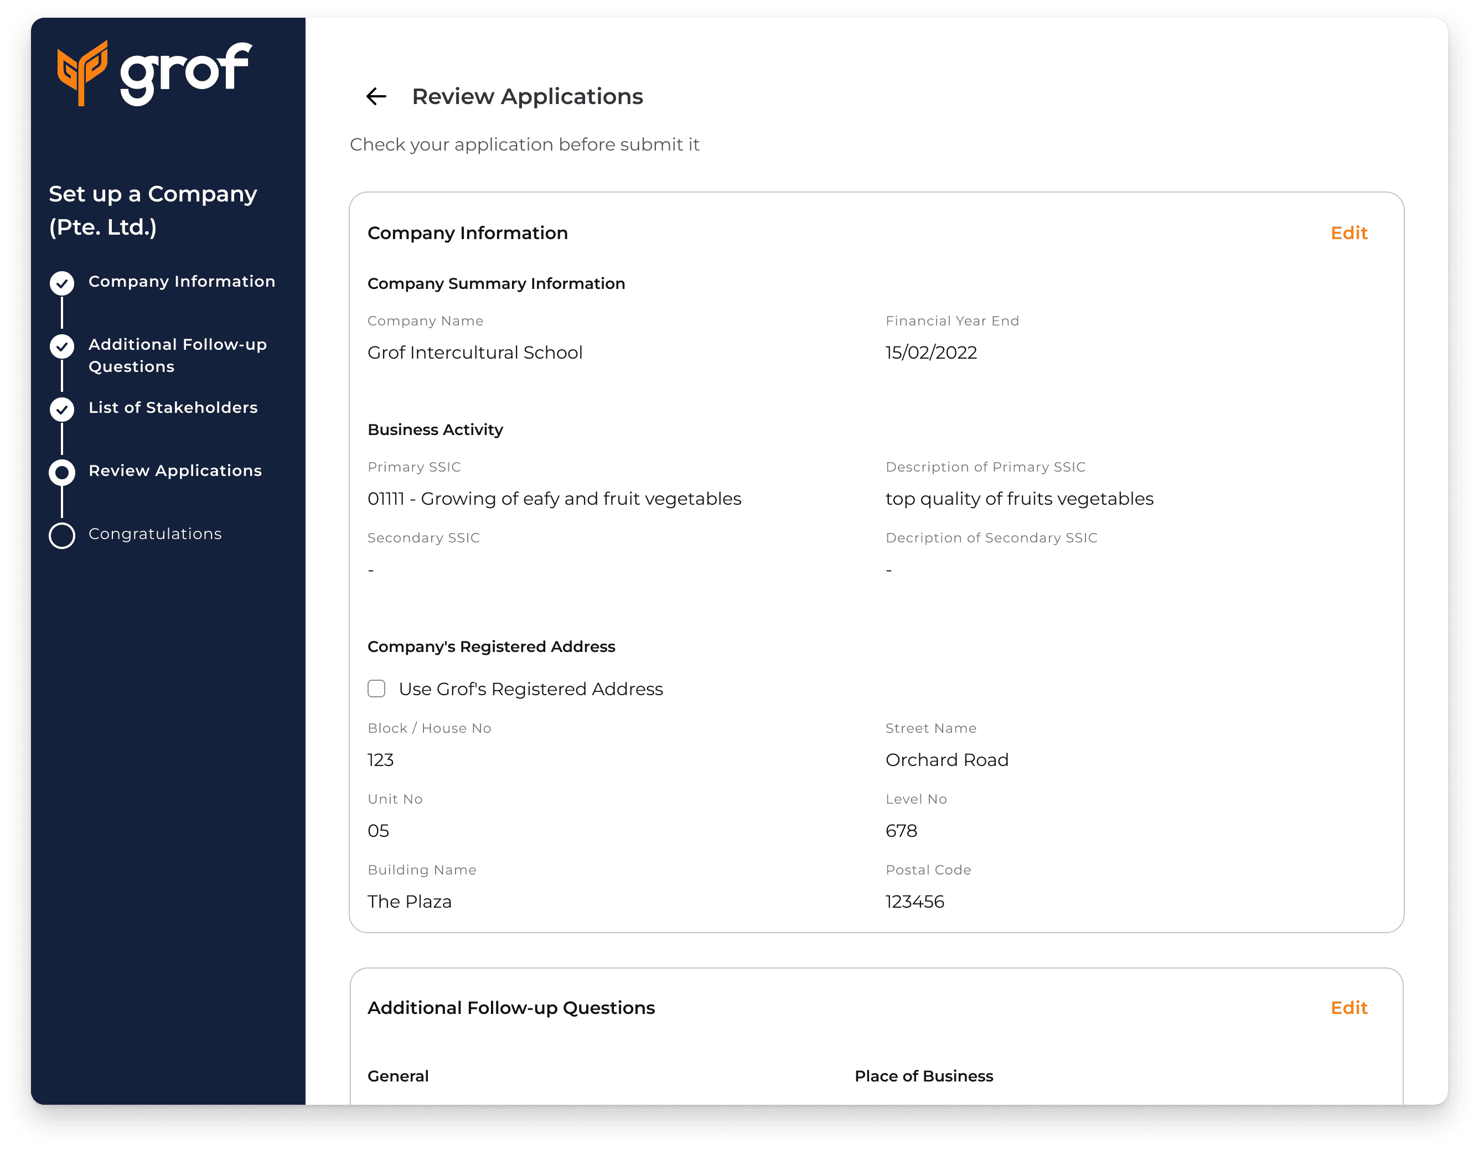Click List of Stakeholders checkmark icon
This screenshot has height=1149, width=1479.
coord(61,409)
